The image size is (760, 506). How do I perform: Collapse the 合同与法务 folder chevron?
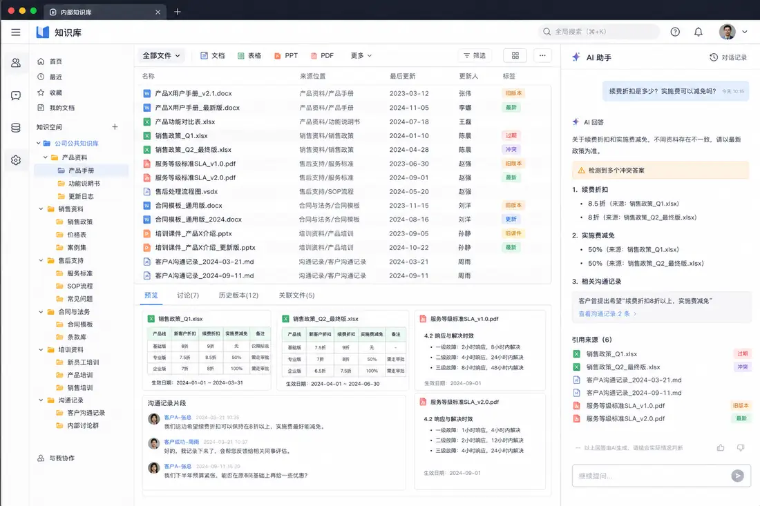[41, 312]
